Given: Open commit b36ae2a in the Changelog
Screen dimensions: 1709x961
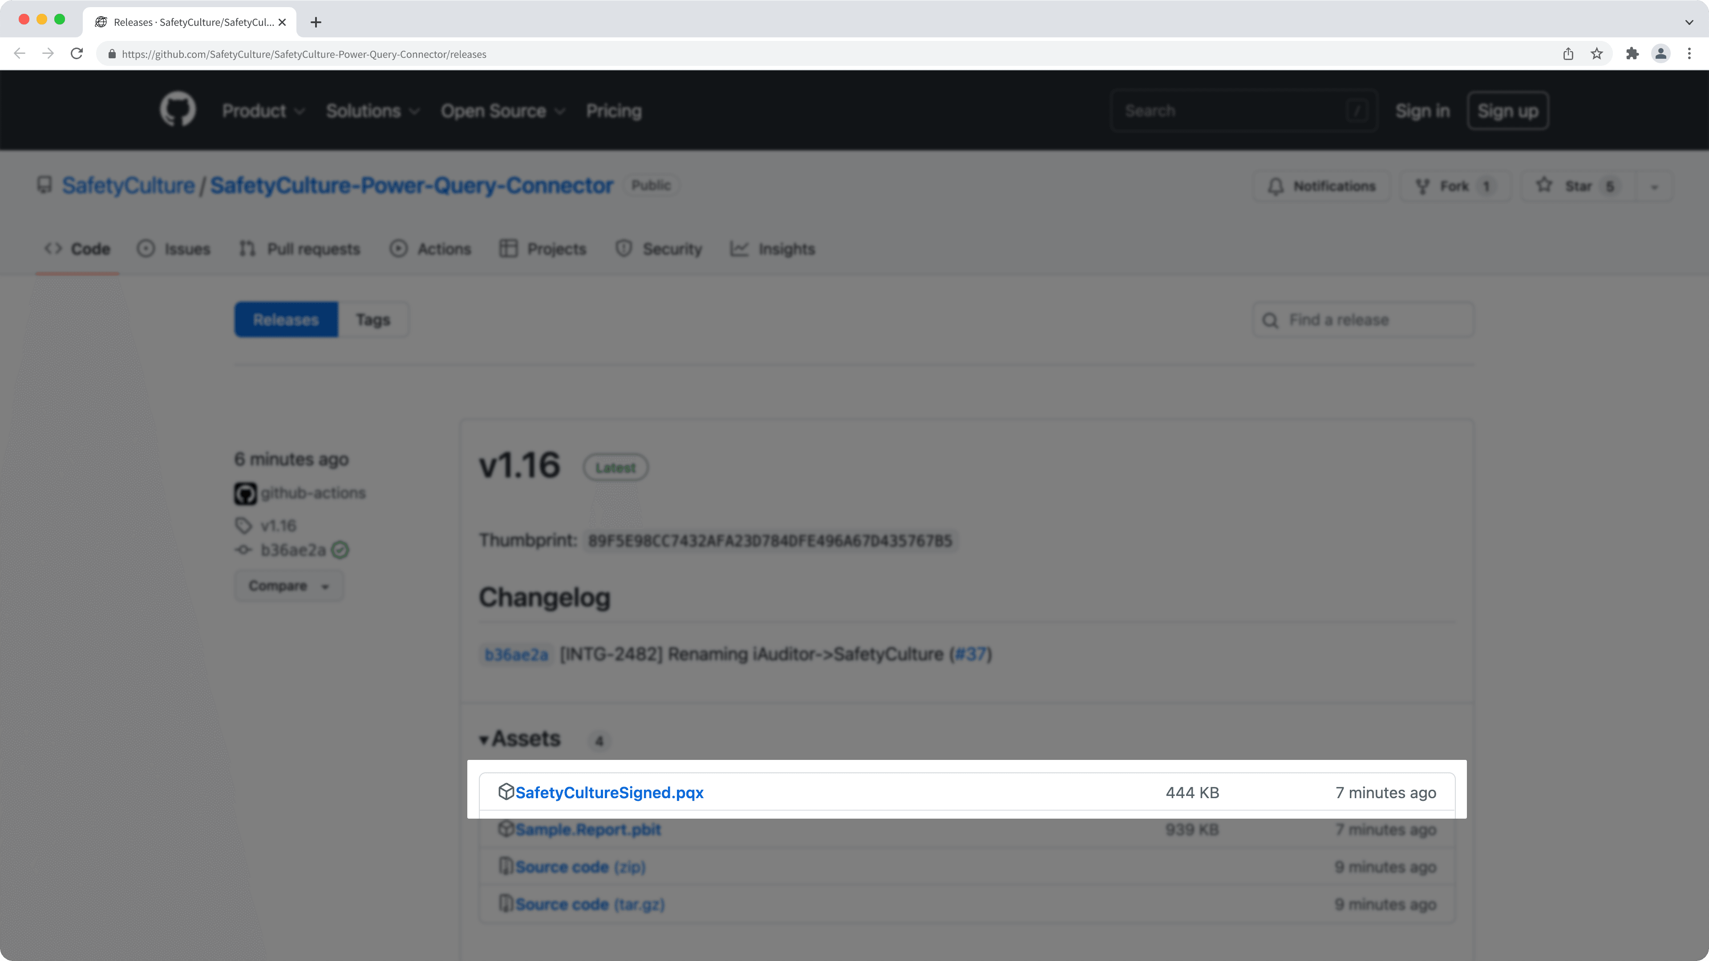Looking at the screenshot, I should pyautogui.click(x=516, y=654).
